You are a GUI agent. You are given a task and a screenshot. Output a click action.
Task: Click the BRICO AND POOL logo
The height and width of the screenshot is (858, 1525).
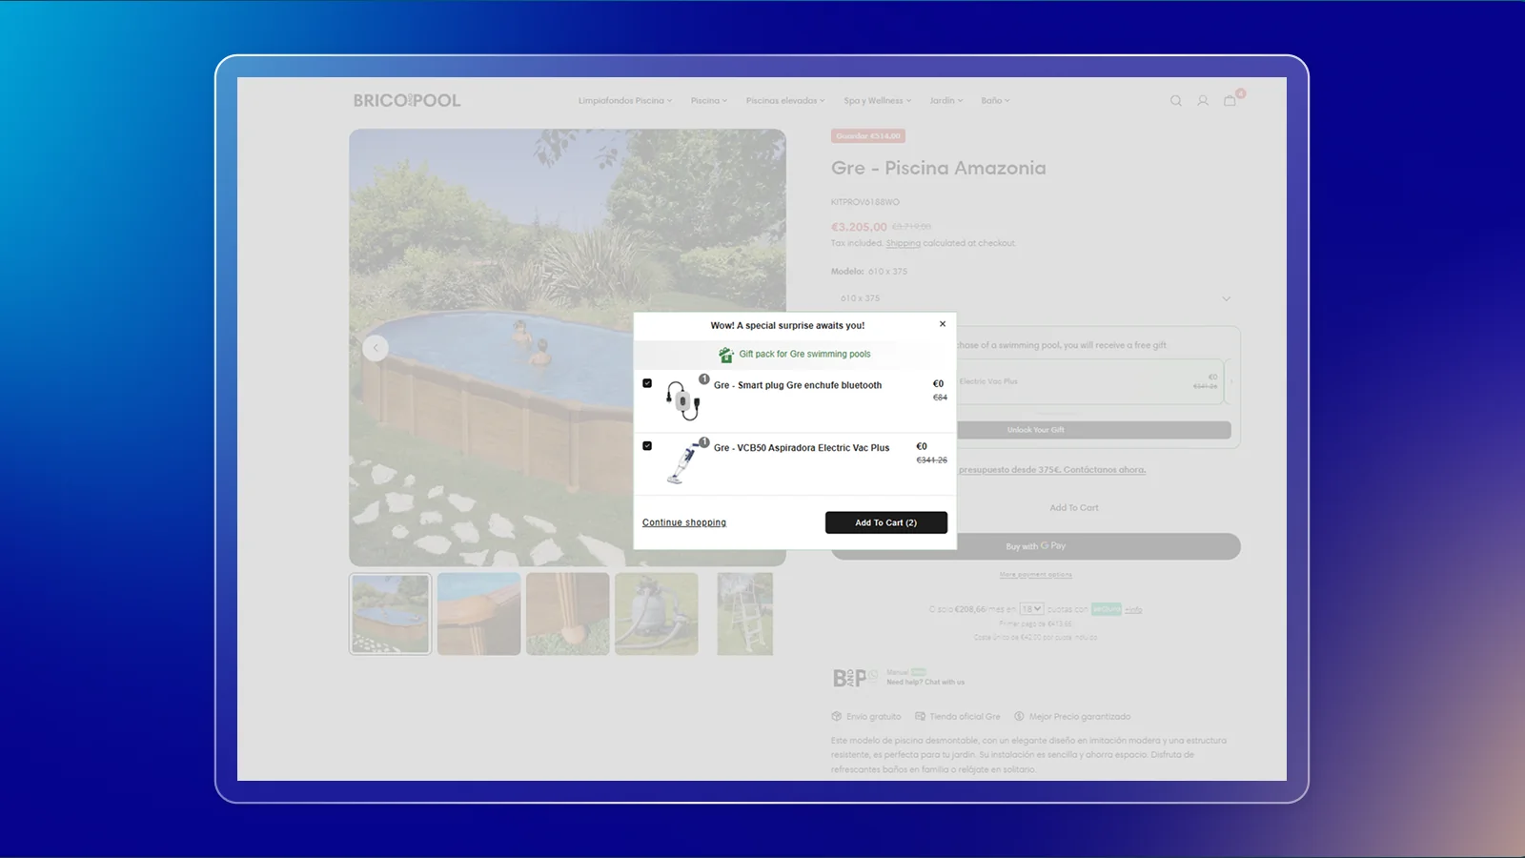[x=407, y=100]
